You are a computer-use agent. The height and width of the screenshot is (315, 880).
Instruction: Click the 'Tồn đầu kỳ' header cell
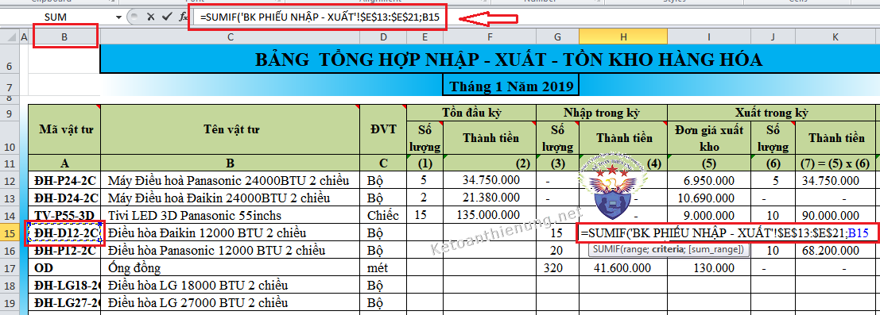(x=471, y=112)
